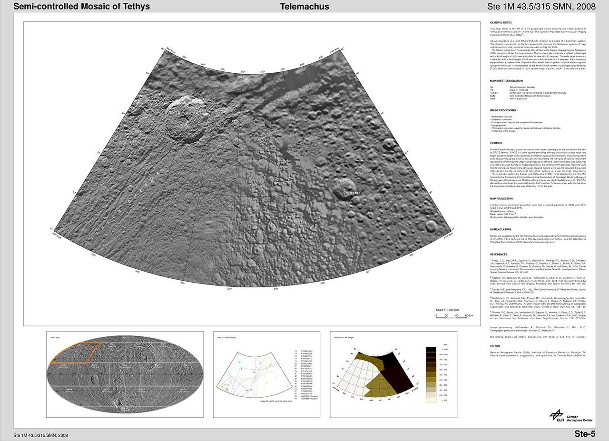The width and height of the screenshot is (609, 441).
Task: Click the Telemachus title at the top
Action: coord(304,6)
